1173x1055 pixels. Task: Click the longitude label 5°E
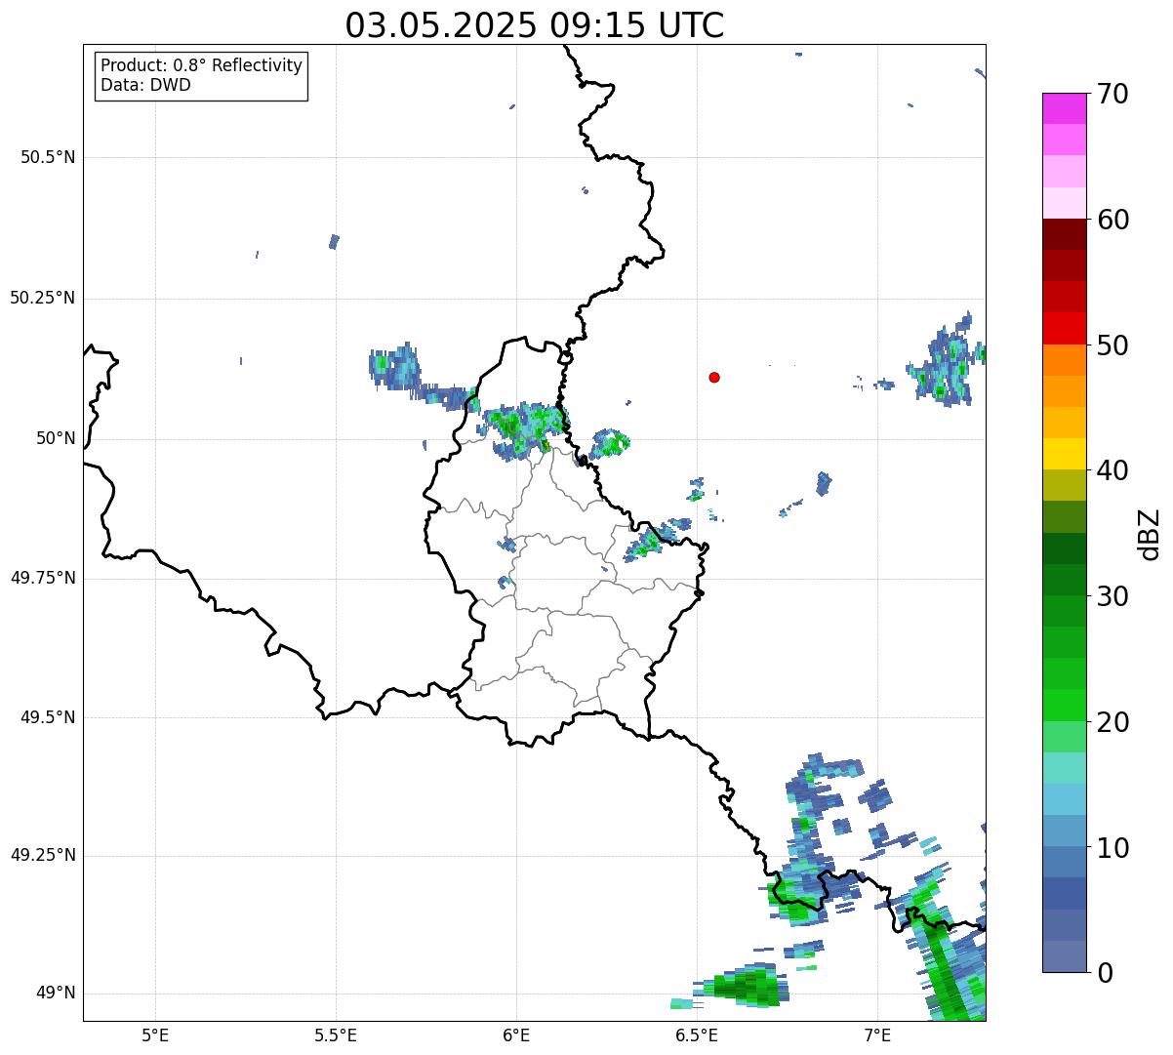(155, 1035)
